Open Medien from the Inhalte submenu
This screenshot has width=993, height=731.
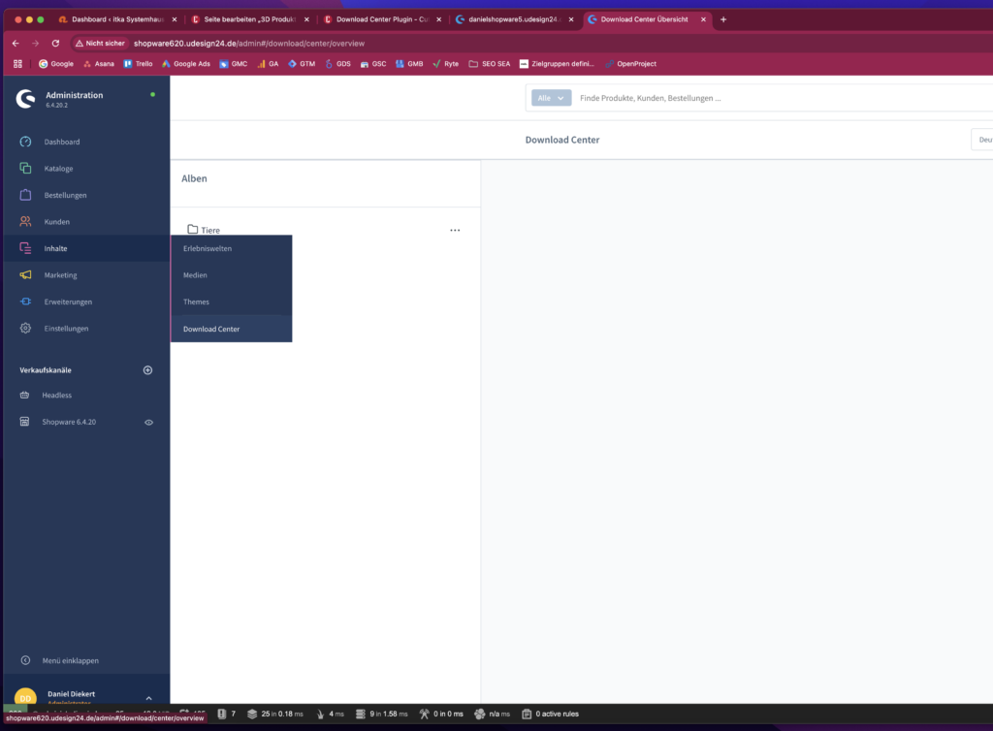pyautogui.click(x=195, y=275)
